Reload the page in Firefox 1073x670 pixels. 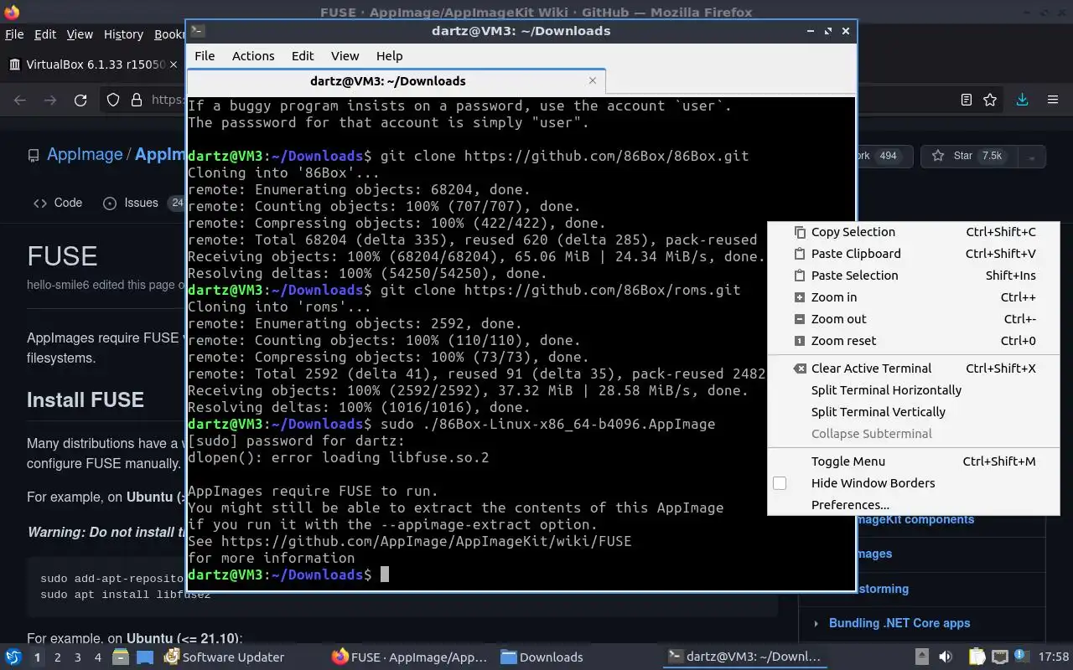coord(80,100)
